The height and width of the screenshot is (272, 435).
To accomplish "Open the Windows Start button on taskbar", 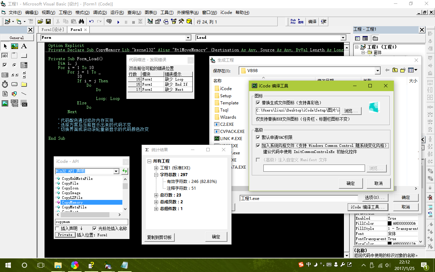I will click(x=7, y=265).
